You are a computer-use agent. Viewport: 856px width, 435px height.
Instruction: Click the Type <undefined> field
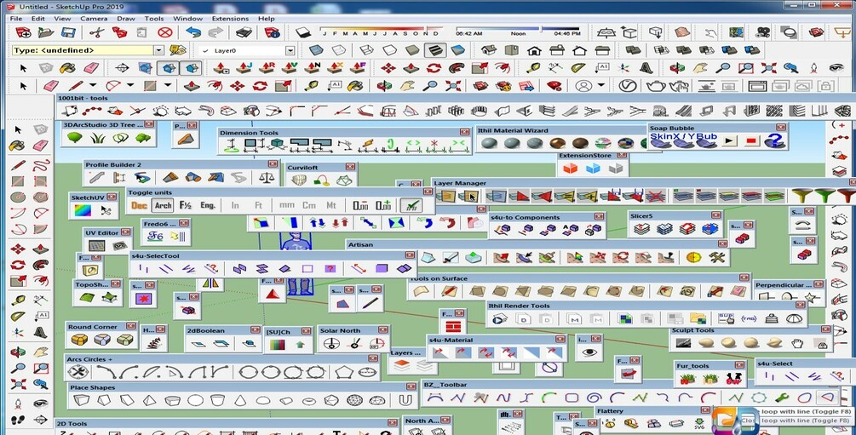click(83, 50)
